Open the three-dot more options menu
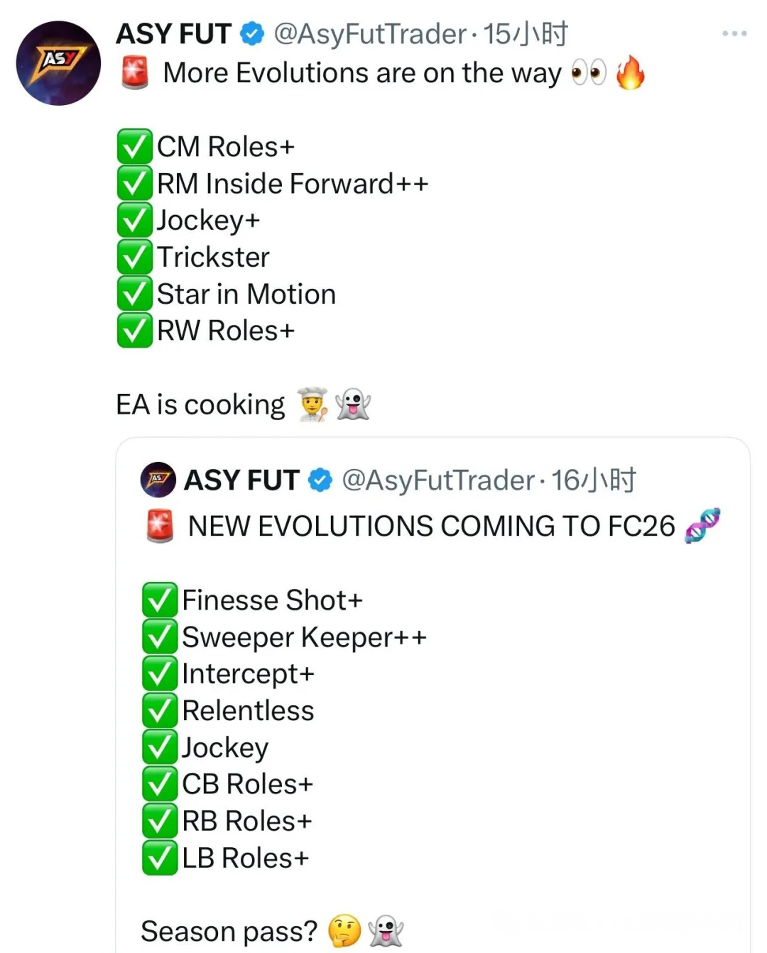 [734, 33]
